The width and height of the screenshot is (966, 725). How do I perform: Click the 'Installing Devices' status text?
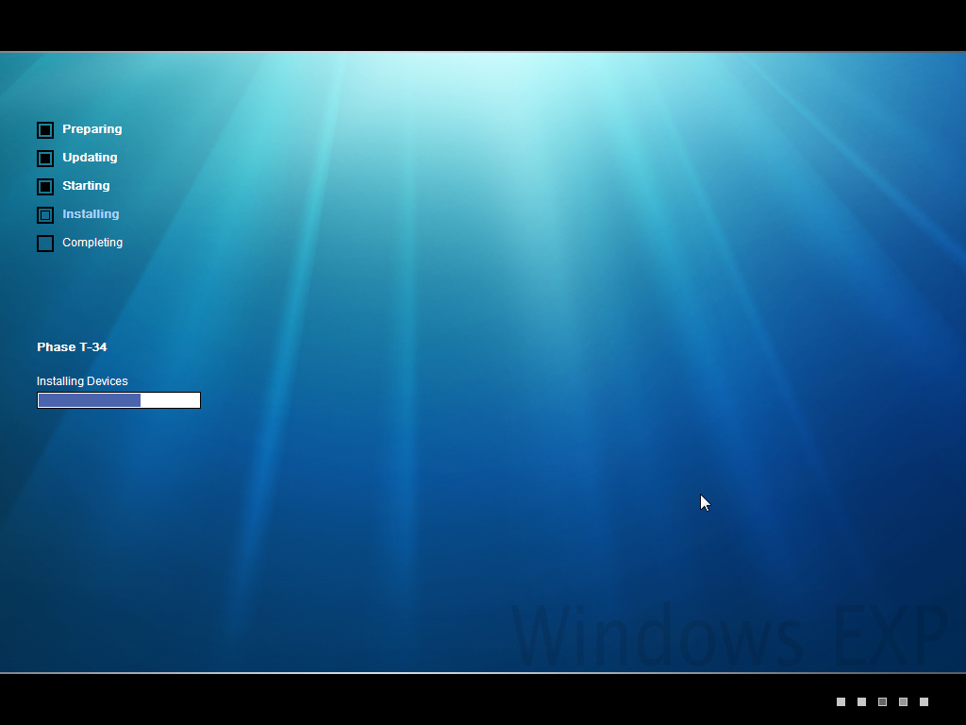click(83, 381)
